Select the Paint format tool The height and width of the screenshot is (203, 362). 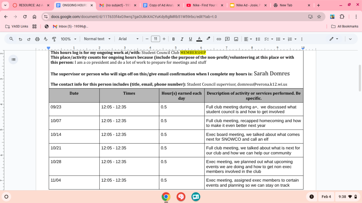(54, 39)
